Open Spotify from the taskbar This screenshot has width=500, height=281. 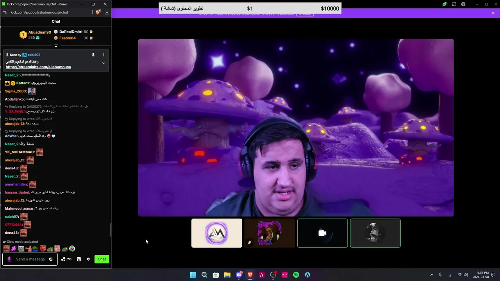pyautogui.click(x=296, y=275)
